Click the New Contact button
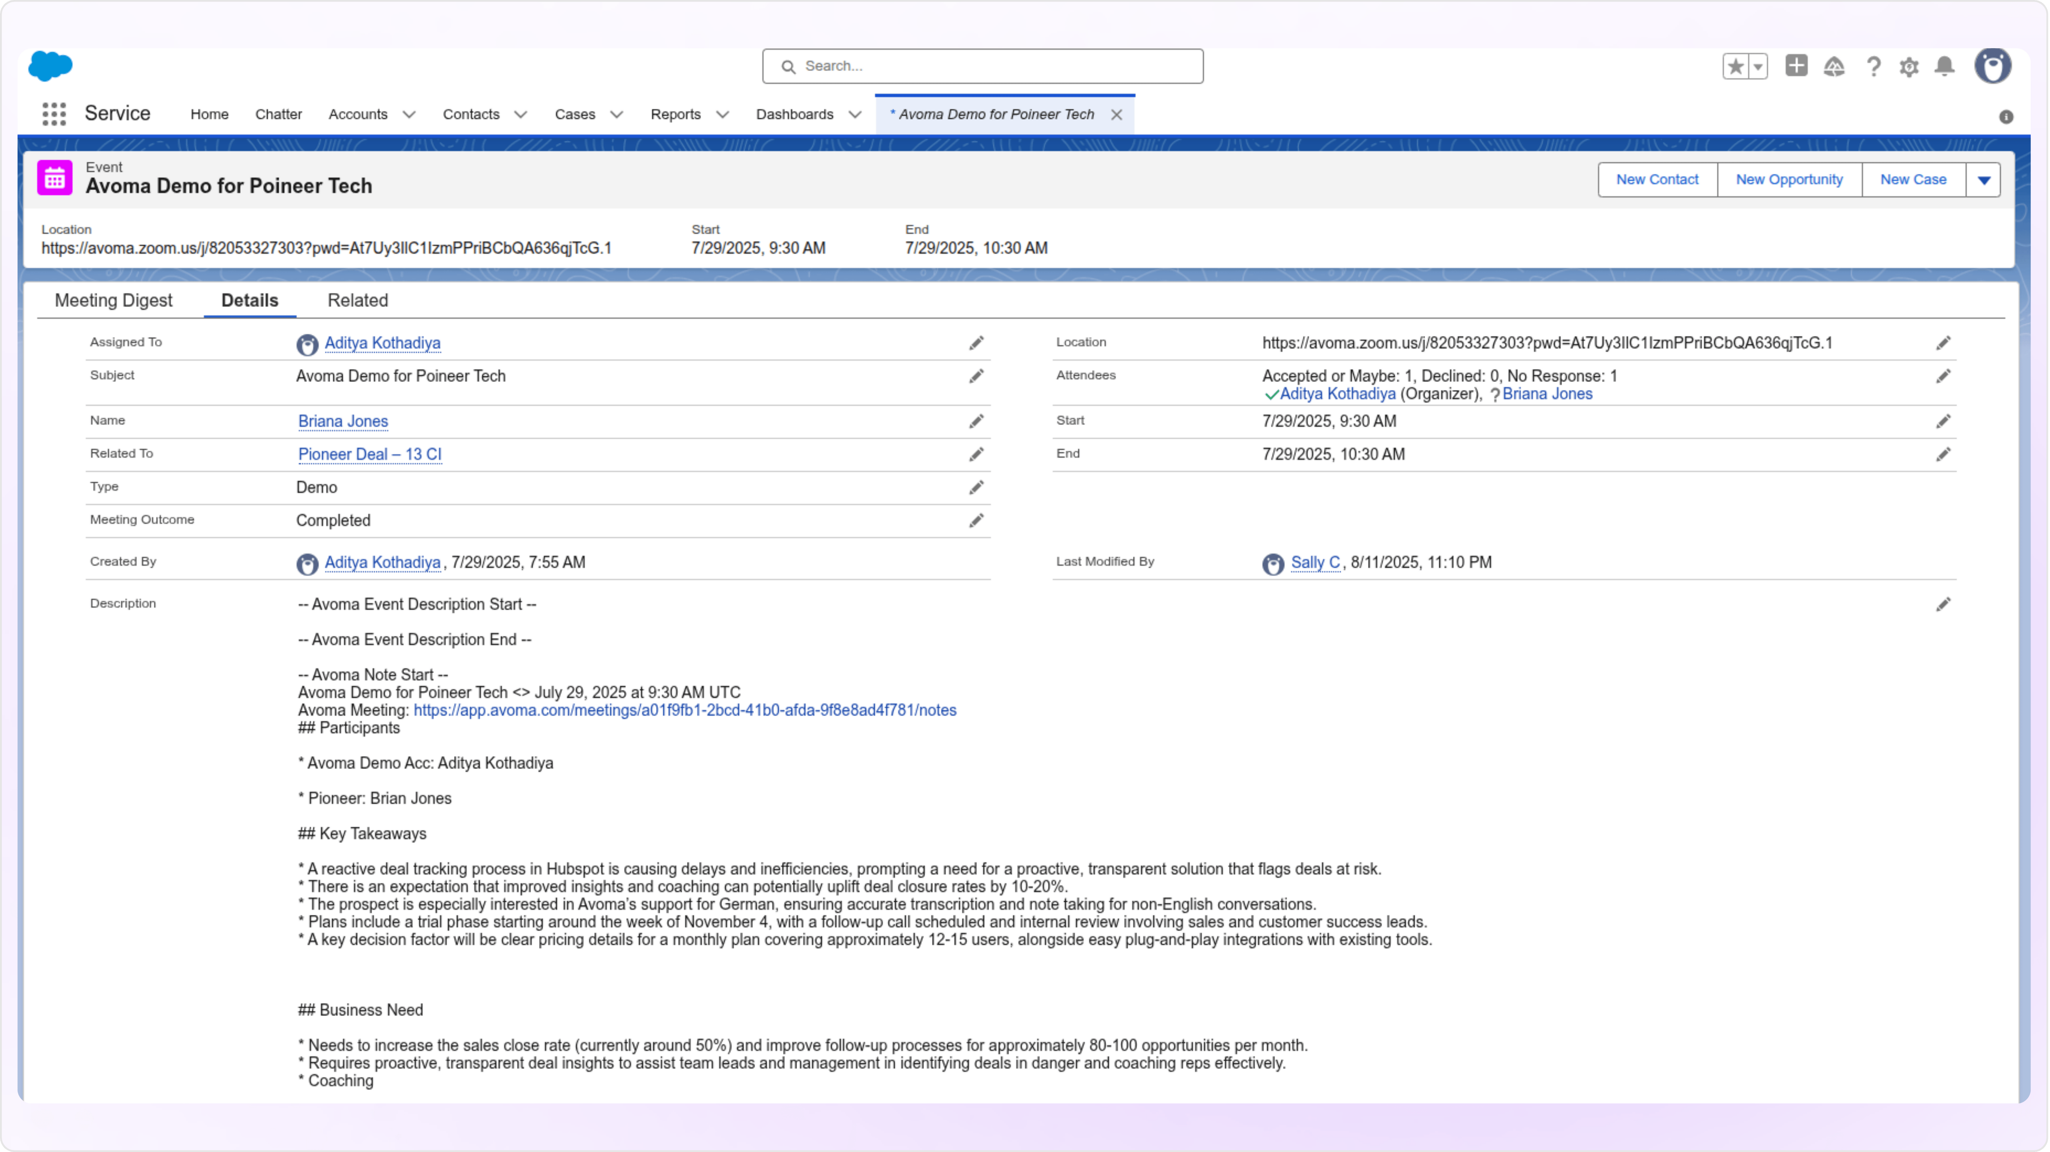The width and height of the screenshot is (2050, 1152). click(x=1658, y=180)
